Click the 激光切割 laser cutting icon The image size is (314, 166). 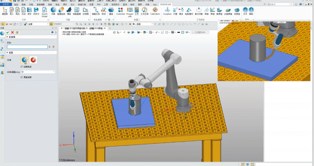point(198,11)
